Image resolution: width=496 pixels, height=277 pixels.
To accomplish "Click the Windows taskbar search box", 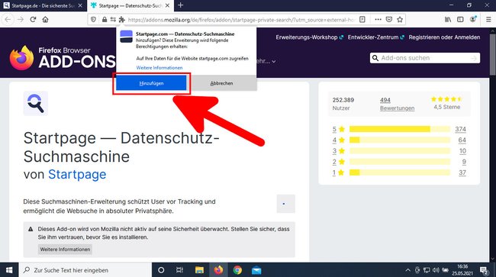I will click(85, 270).
